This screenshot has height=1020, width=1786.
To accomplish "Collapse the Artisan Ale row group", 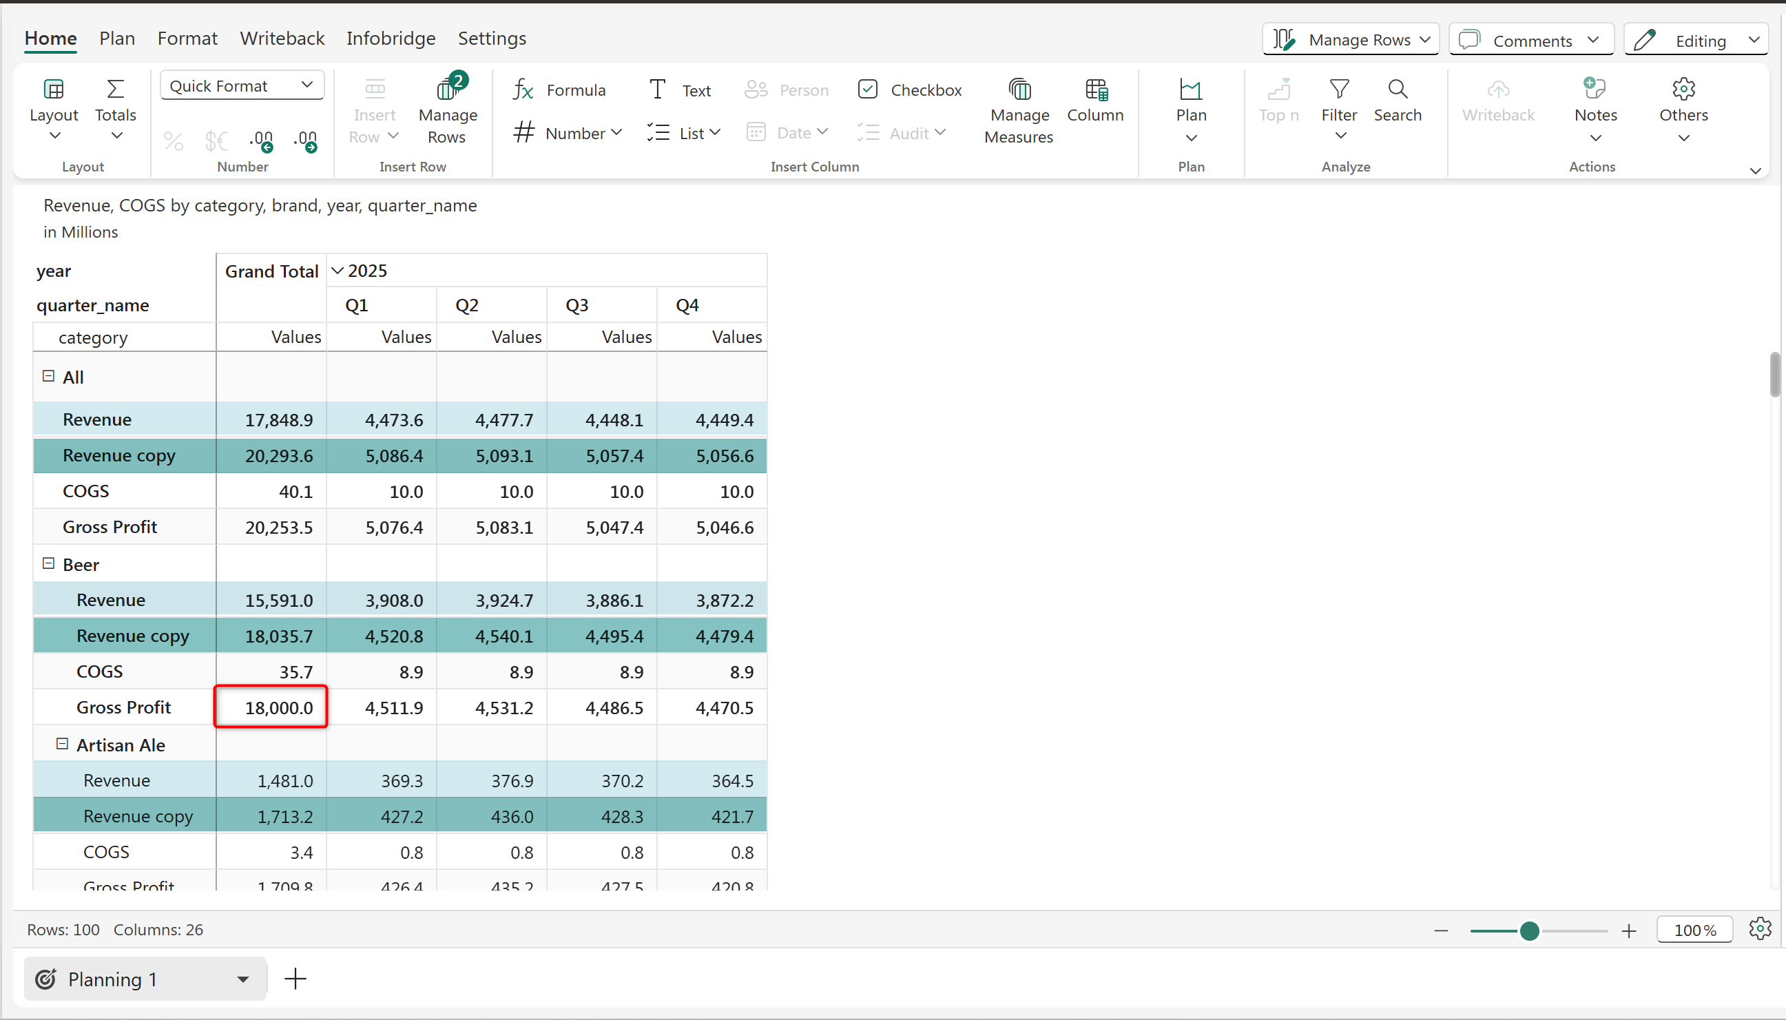I will point(63,744).
